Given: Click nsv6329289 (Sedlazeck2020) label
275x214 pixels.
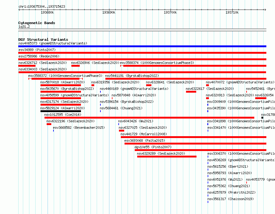Looking at the screenshot, I should pyautogui.click(x=161, y=153).
